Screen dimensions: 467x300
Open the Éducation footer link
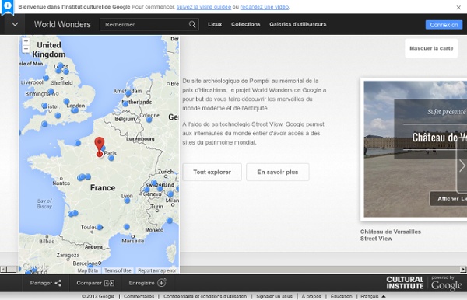[x=342, y=296]
